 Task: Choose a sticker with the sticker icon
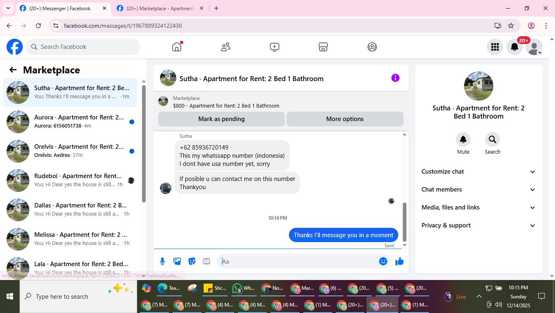192,261
